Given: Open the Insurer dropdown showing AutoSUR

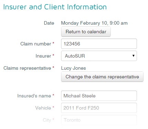Looking at the screenshot, I should (x=99, y=56).
